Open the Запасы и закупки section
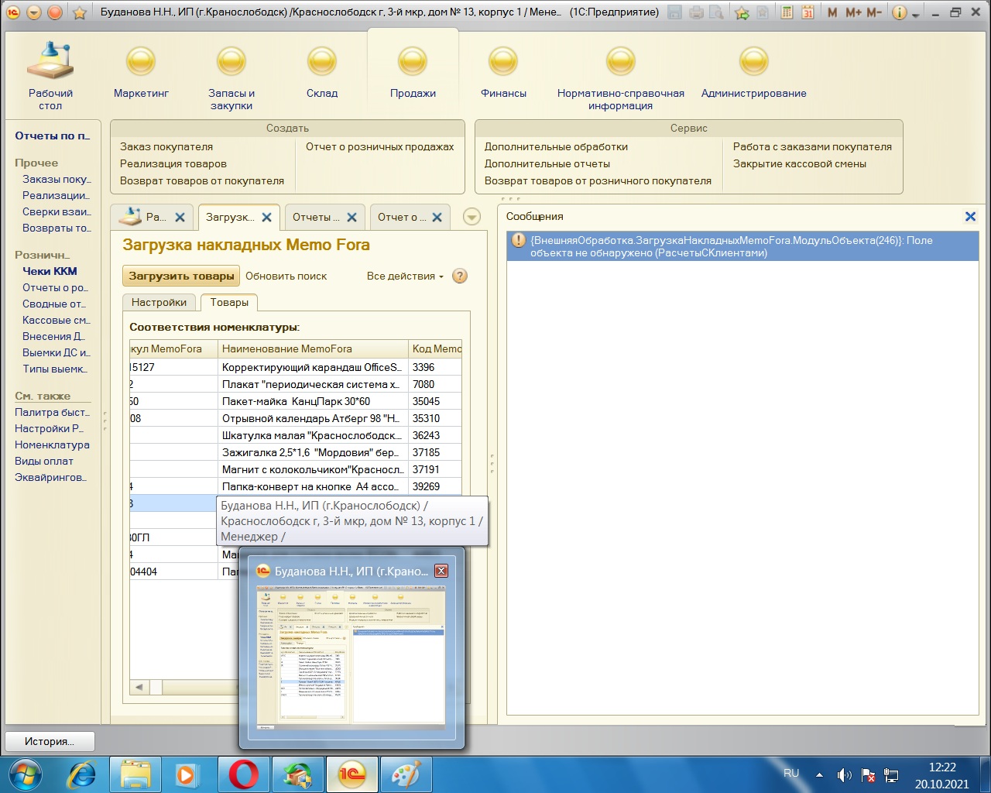The width and height of the screenshot is (991, 793). 231,77
